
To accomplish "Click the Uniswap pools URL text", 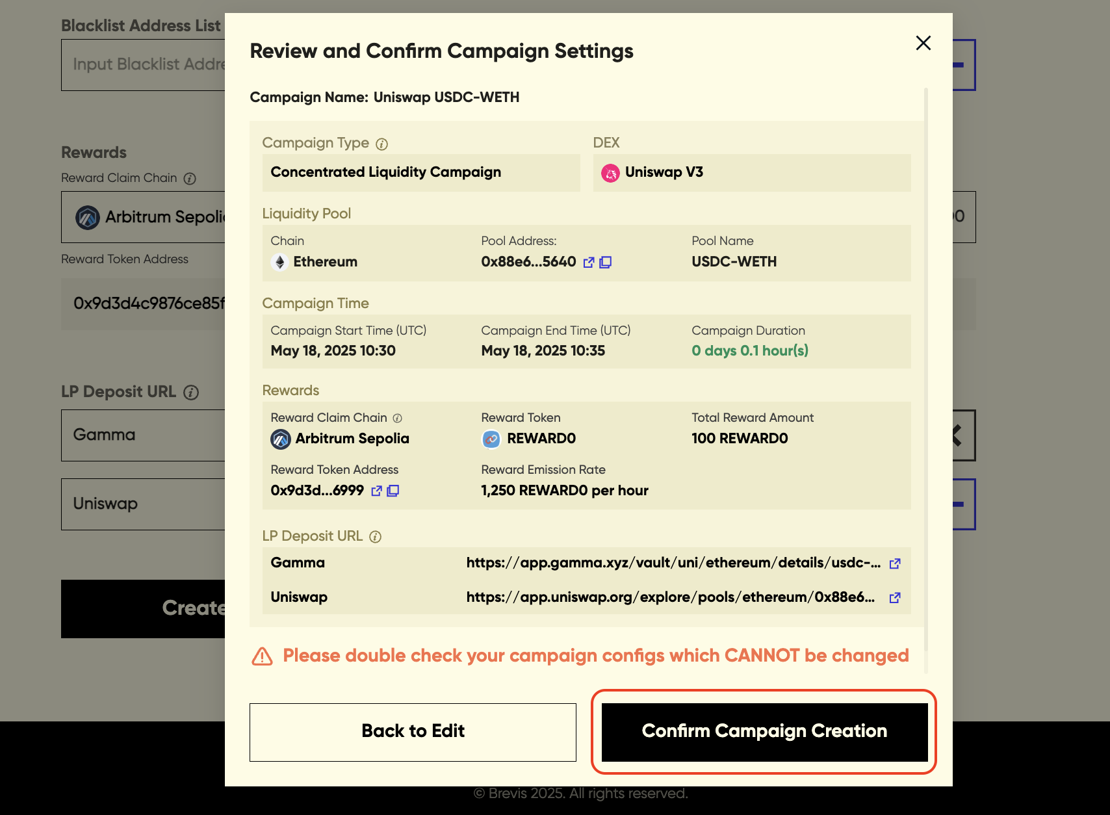I will (x=670, y=598).
